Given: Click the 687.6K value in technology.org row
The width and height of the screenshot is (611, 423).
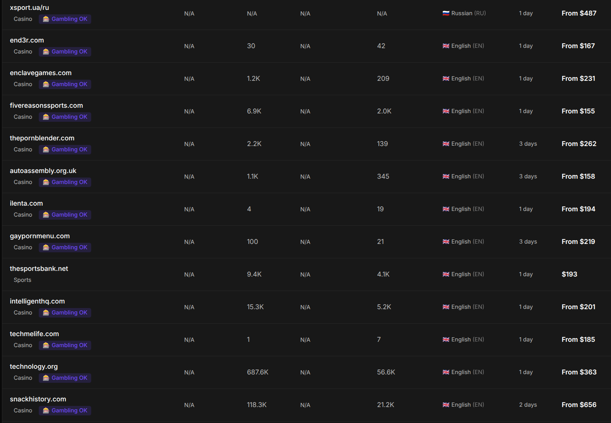Looking at the screenshot, I should click(x=258, y=372).
